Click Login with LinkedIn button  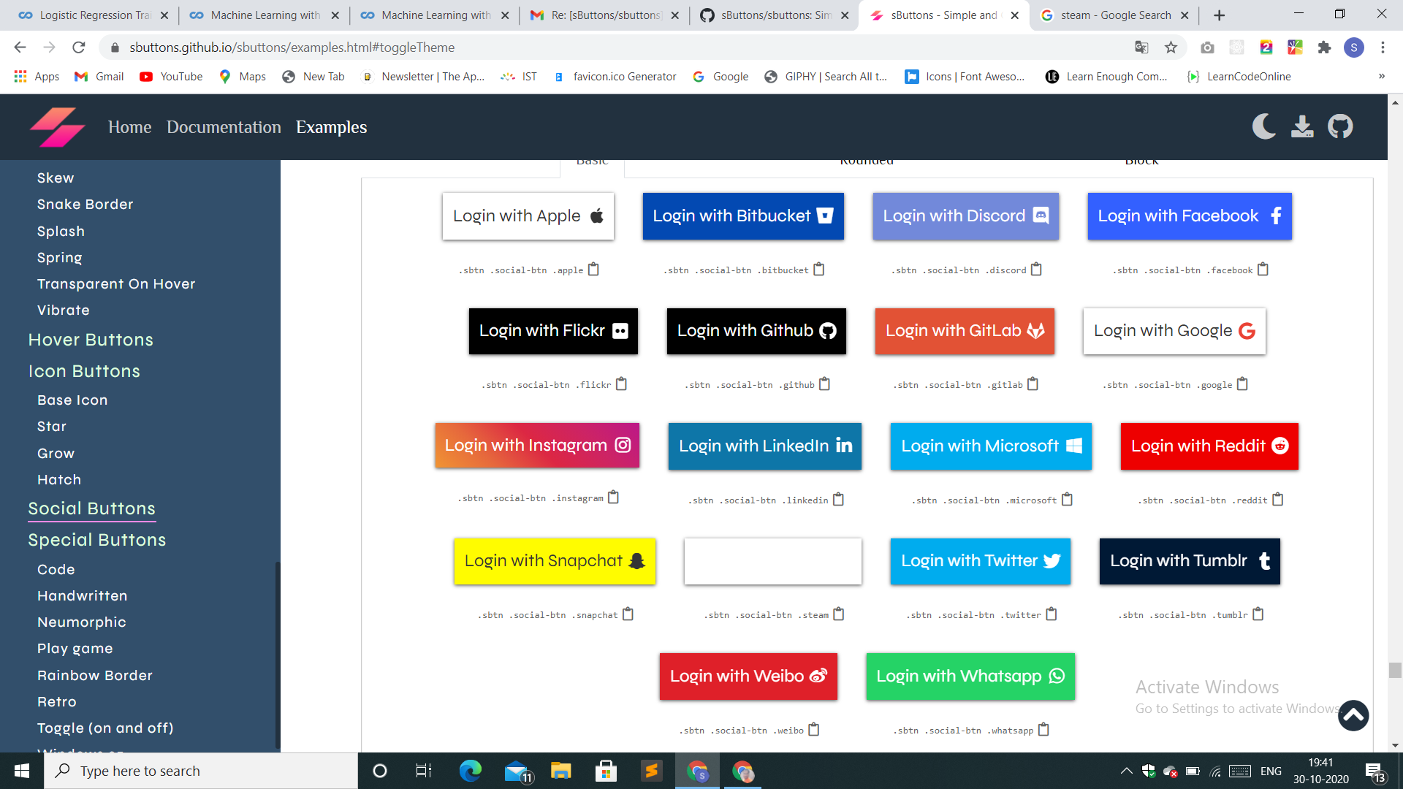(765, 446)
